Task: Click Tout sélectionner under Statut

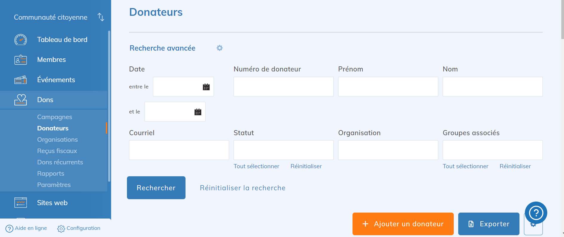Action: (256, 166)
